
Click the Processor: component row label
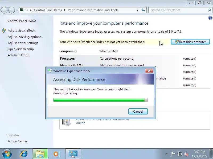pyautogui.click(x=68, y=59)
